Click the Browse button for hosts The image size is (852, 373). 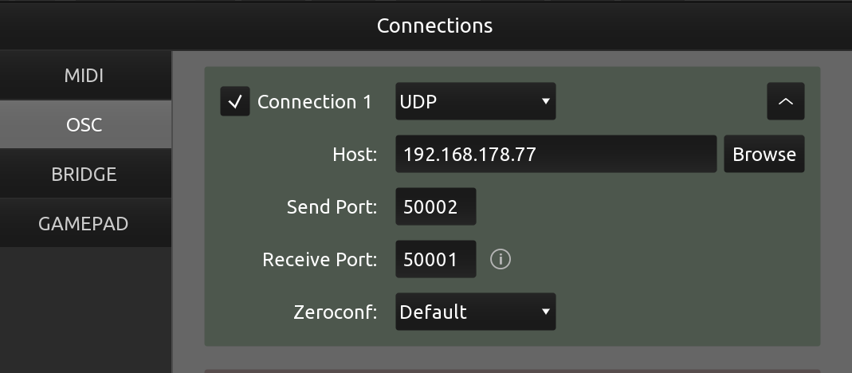(764, 154)
